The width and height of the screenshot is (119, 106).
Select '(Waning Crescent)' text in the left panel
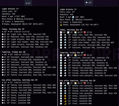point(25,19)
